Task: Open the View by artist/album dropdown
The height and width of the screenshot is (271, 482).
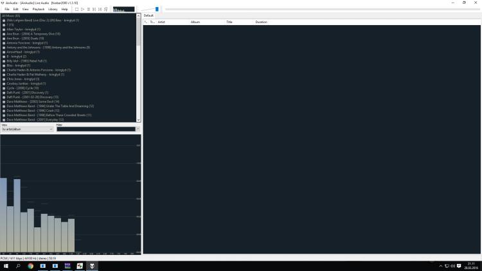Action: 28,129
